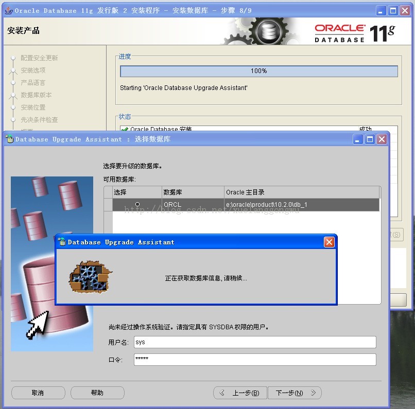Click the 口令 password field
The height and width of the screenshot is (409, 415).
255,360
